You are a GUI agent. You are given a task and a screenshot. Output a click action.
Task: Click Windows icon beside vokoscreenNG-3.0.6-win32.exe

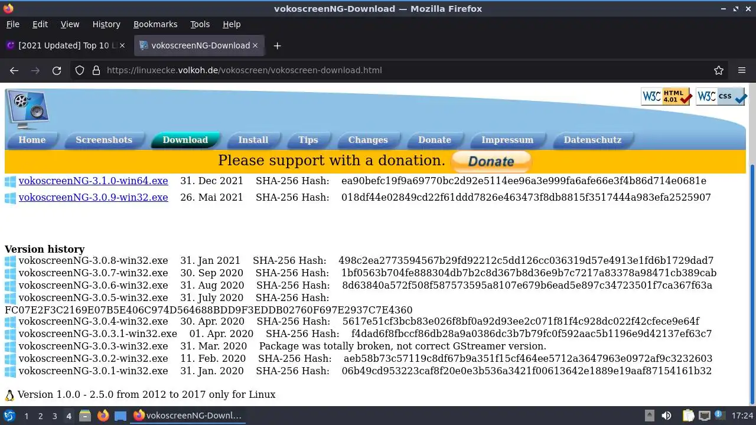point(11,286)
